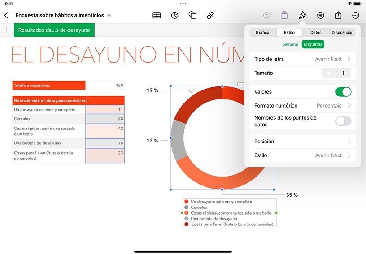
Task: Toggle the Valores switch off
Action: coord(344,92)
